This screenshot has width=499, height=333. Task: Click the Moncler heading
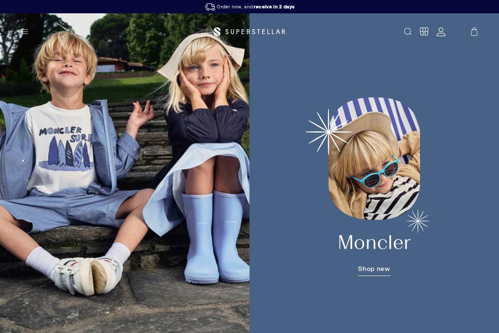(374, 243)
